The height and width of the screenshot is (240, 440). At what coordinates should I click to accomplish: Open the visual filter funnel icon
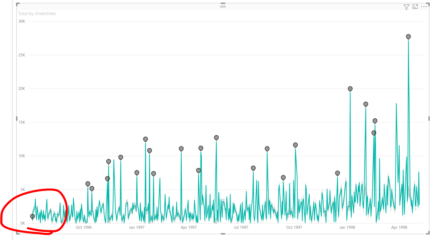click(407, 7)
